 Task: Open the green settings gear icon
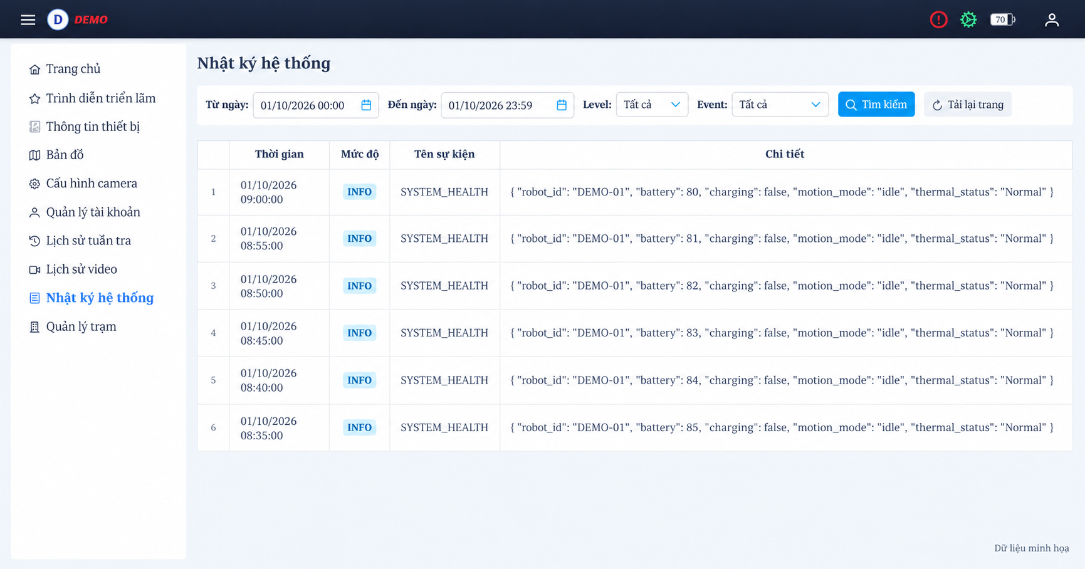click(968, 19)
